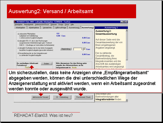The width and height of the screenshot is (163, 123).
Task: Switch to the Auswertung1 tab
Action: click(74, 27)
